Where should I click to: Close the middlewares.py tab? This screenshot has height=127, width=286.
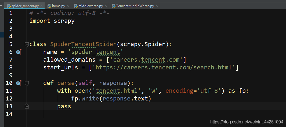point(106,6)
